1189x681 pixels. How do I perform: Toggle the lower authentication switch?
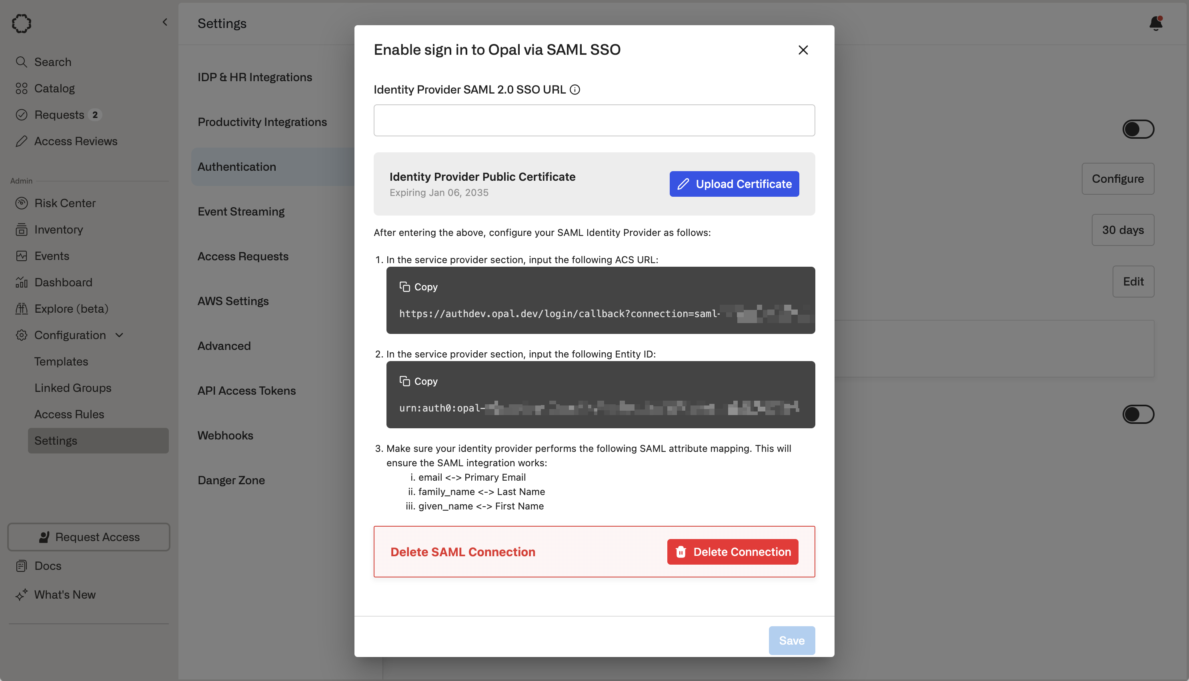[x=1137, y=414]
